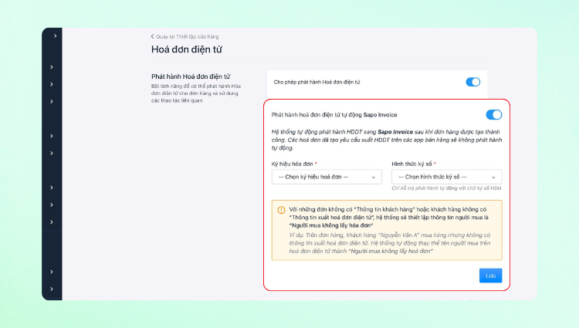Click the second chevron from top in sidebar
The height and width of the screenshot is (328, 579).
pyautogui.click(x=52, y=67)
